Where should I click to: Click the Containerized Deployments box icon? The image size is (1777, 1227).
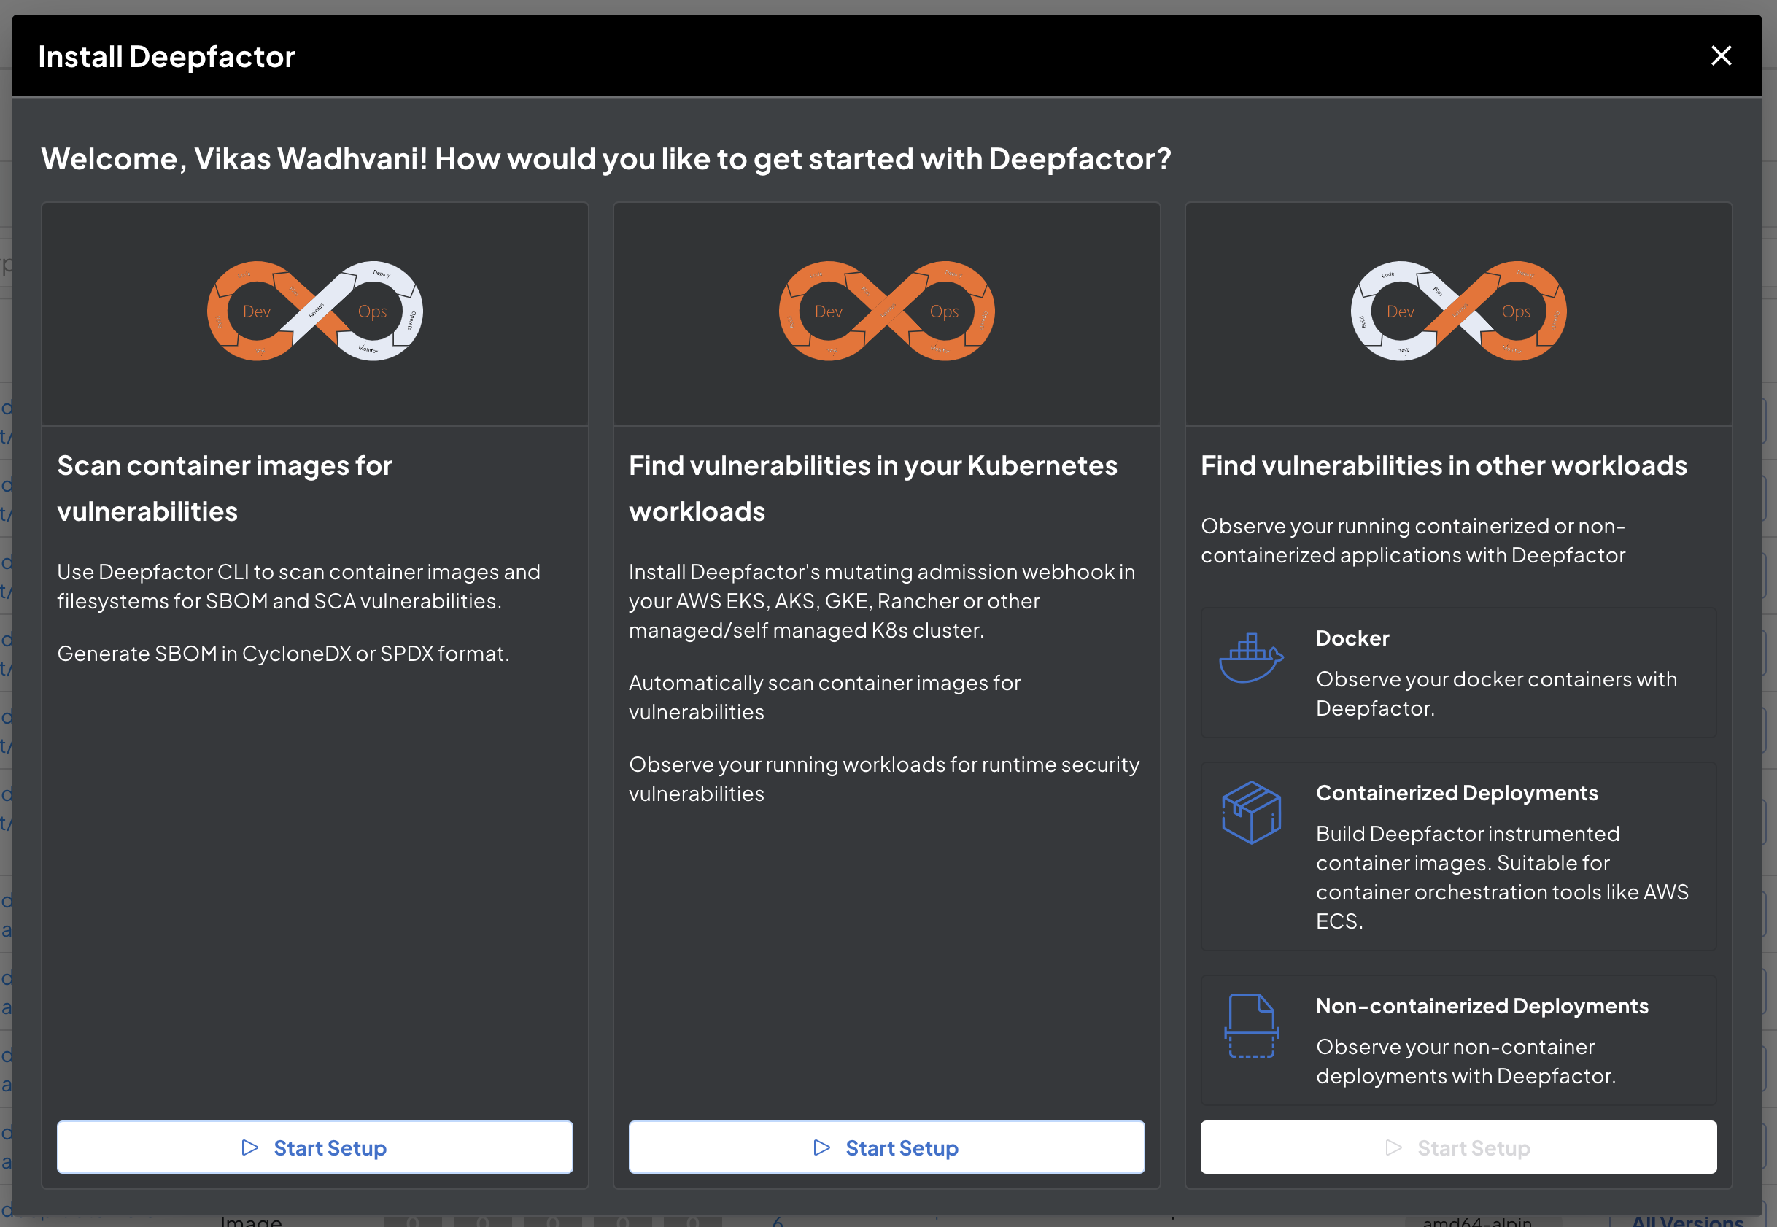click(1251, 813)
